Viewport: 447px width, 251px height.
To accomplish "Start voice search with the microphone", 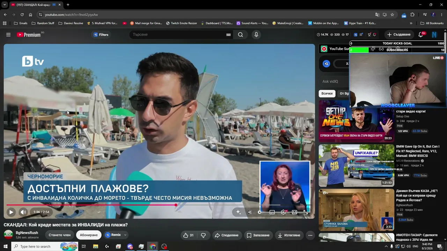I will pyautogui.click(x=256, y=35).
